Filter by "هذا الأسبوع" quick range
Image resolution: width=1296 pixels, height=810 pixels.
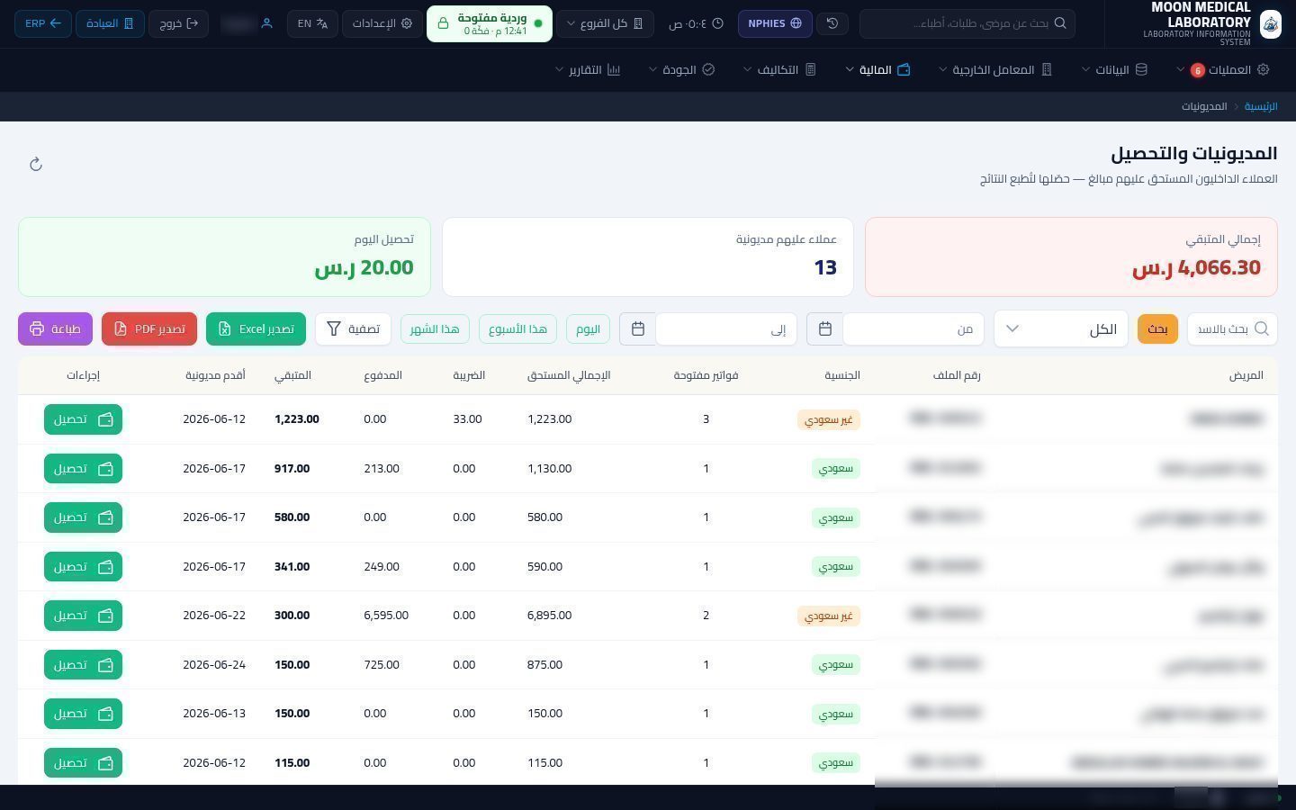517,329
